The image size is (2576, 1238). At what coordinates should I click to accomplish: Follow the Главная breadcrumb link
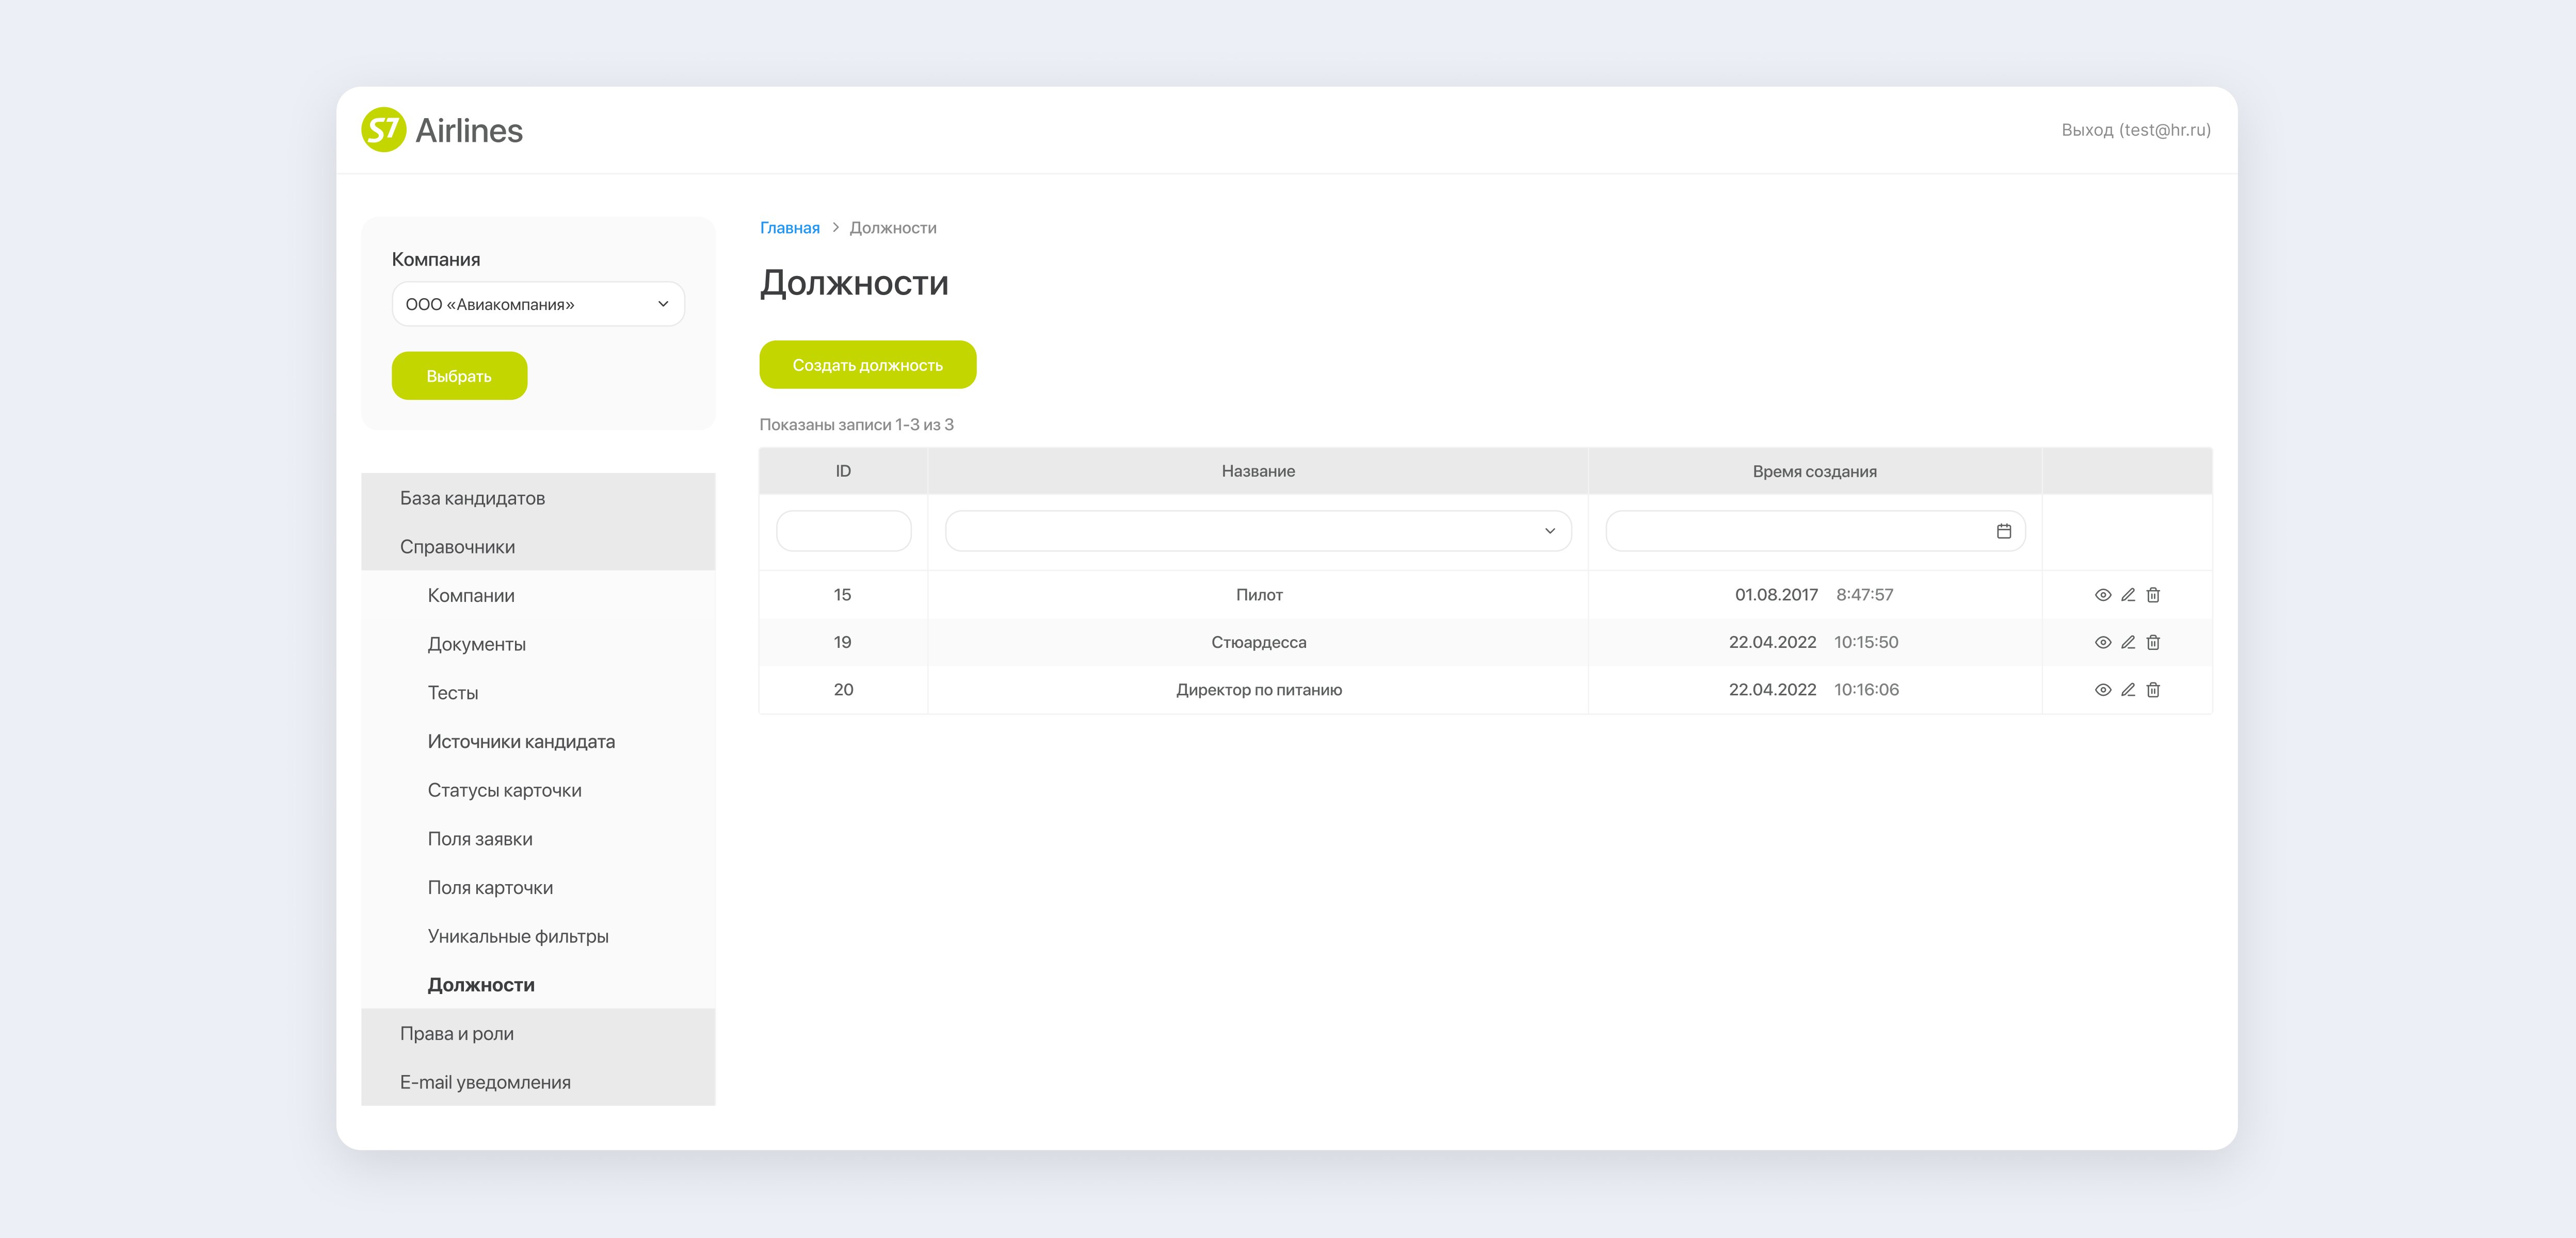pos(789,228)
